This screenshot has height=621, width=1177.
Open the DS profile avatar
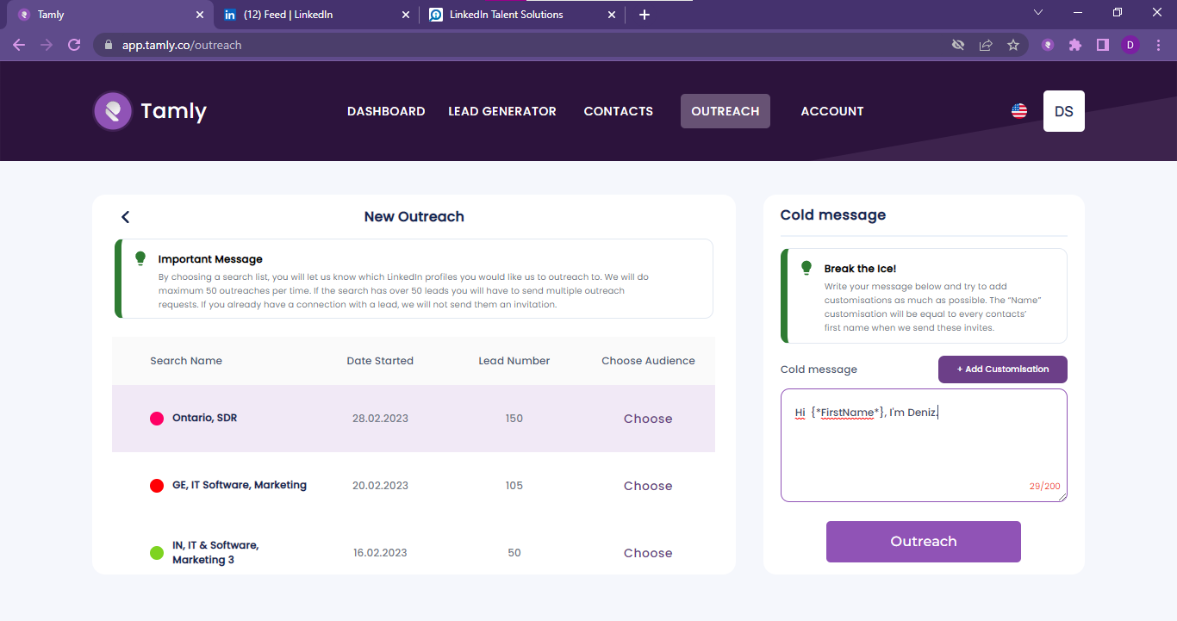pos(1064,111)
